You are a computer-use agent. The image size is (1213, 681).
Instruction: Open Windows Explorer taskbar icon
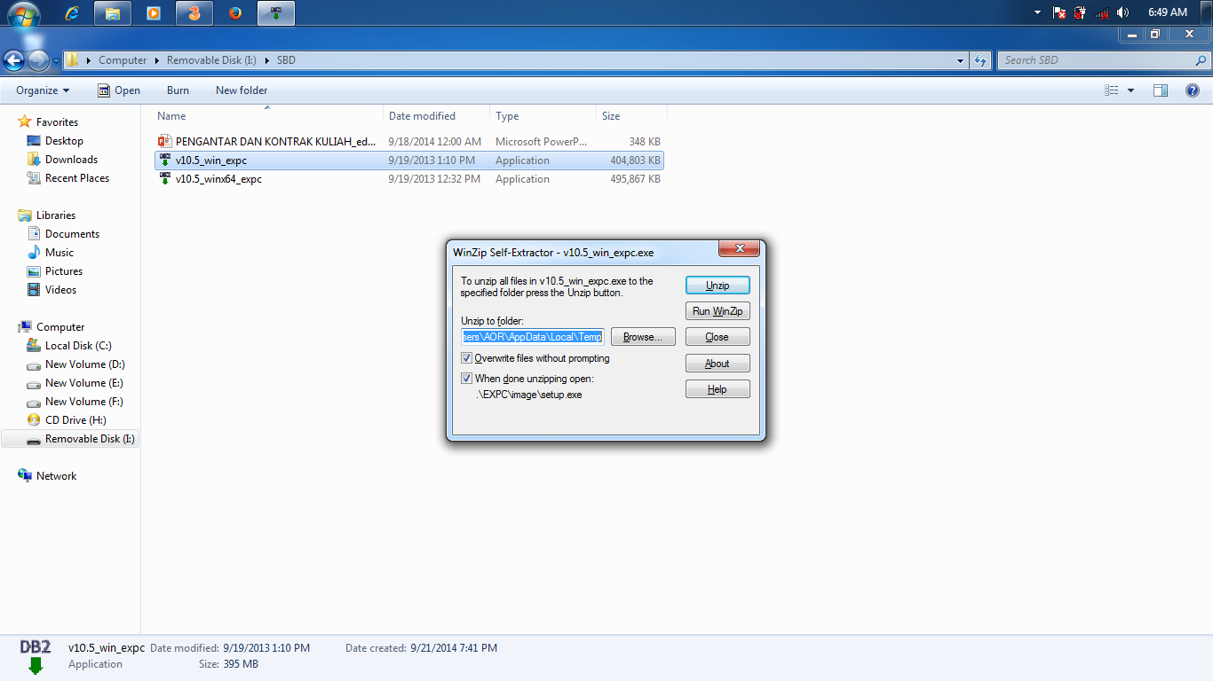[113, 13]
